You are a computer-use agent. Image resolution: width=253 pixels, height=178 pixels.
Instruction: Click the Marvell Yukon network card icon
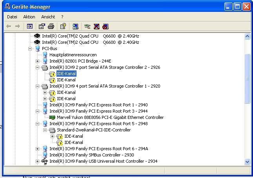(52, 117)
